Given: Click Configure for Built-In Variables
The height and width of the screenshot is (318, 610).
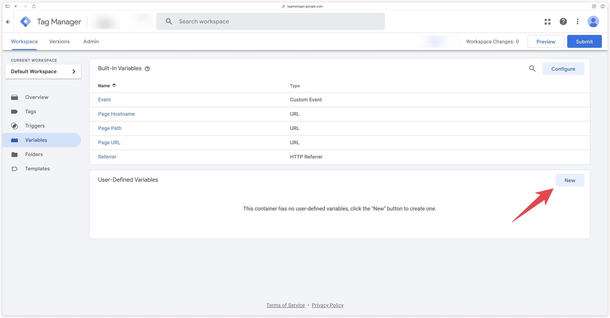Looking at the screenshot, I should tap(563, 69).
